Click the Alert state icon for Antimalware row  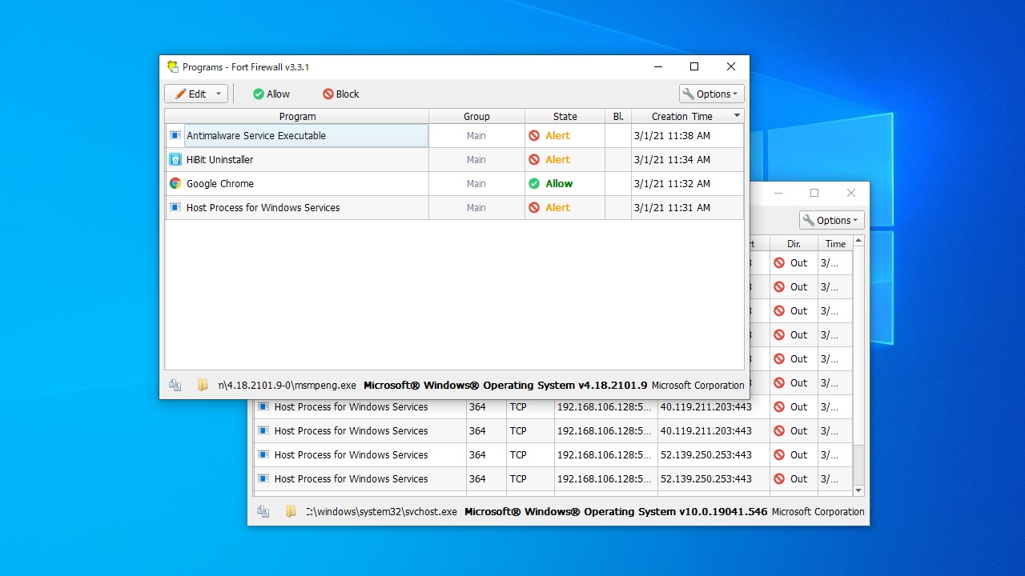(534, 135)
